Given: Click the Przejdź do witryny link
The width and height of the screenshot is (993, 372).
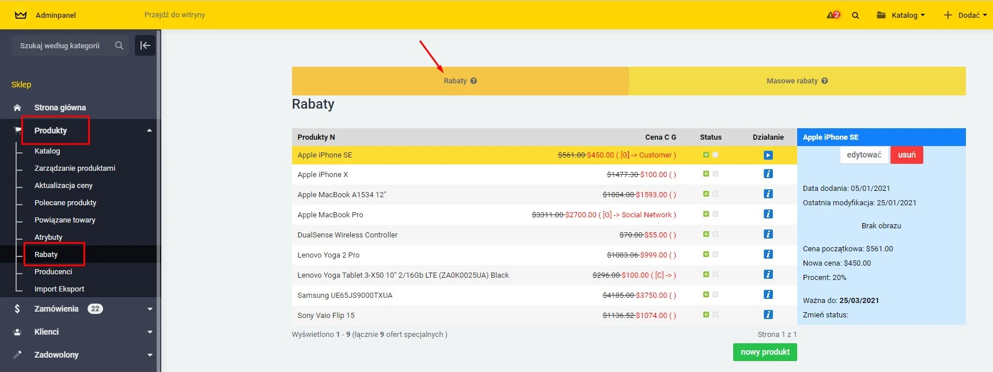Looking at the screenshot, I should point(175,15).
